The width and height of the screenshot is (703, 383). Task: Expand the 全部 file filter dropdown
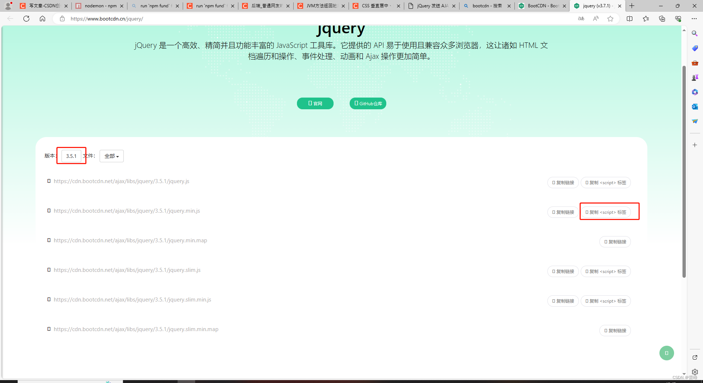coord(112,156)
